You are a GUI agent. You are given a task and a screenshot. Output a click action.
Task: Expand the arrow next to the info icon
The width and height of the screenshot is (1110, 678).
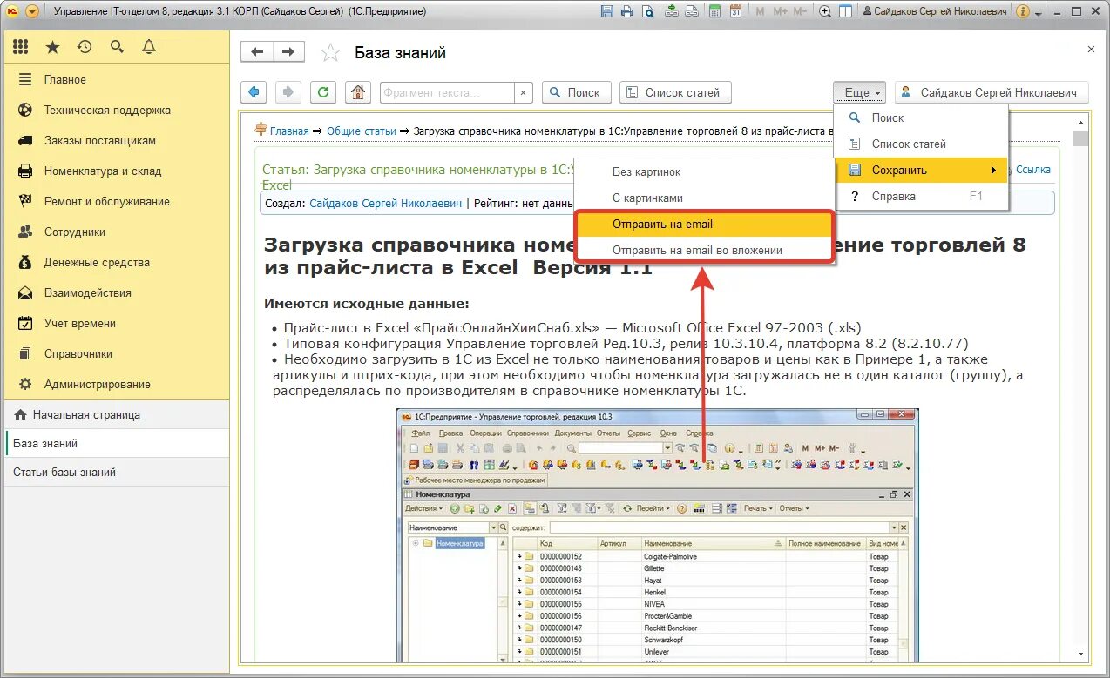pyautogui.click(x=1039, y=12)
